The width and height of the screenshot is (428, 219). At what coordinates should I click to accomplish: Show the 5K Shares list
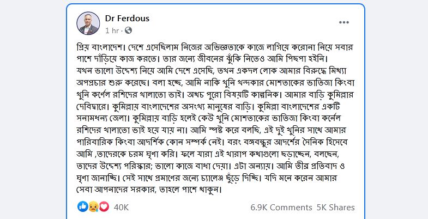click(x=335, y=207)
